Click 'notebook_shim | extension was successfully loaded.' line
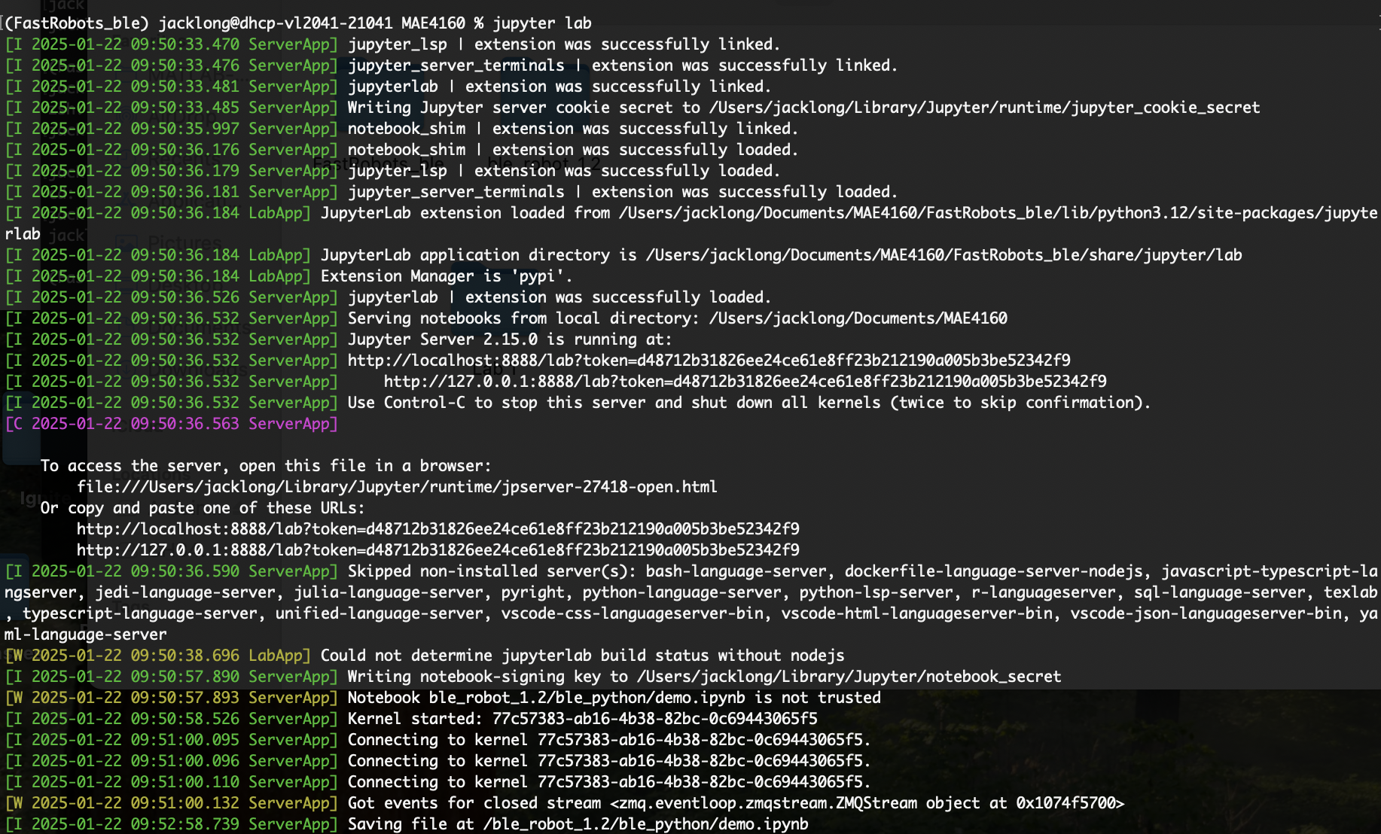The height and width of the screenshot is (834, 1381). coord(402,150)
